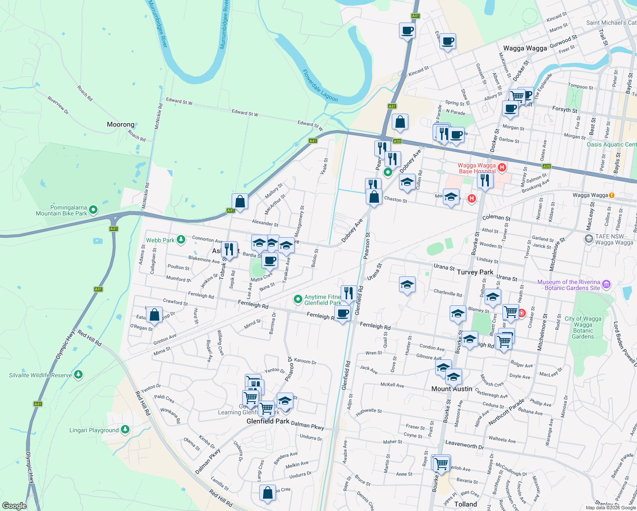Select the green pin at Pearson St and Dobney Ave
The width and height of the screenshot is (637, 511).
coord(387,172)
